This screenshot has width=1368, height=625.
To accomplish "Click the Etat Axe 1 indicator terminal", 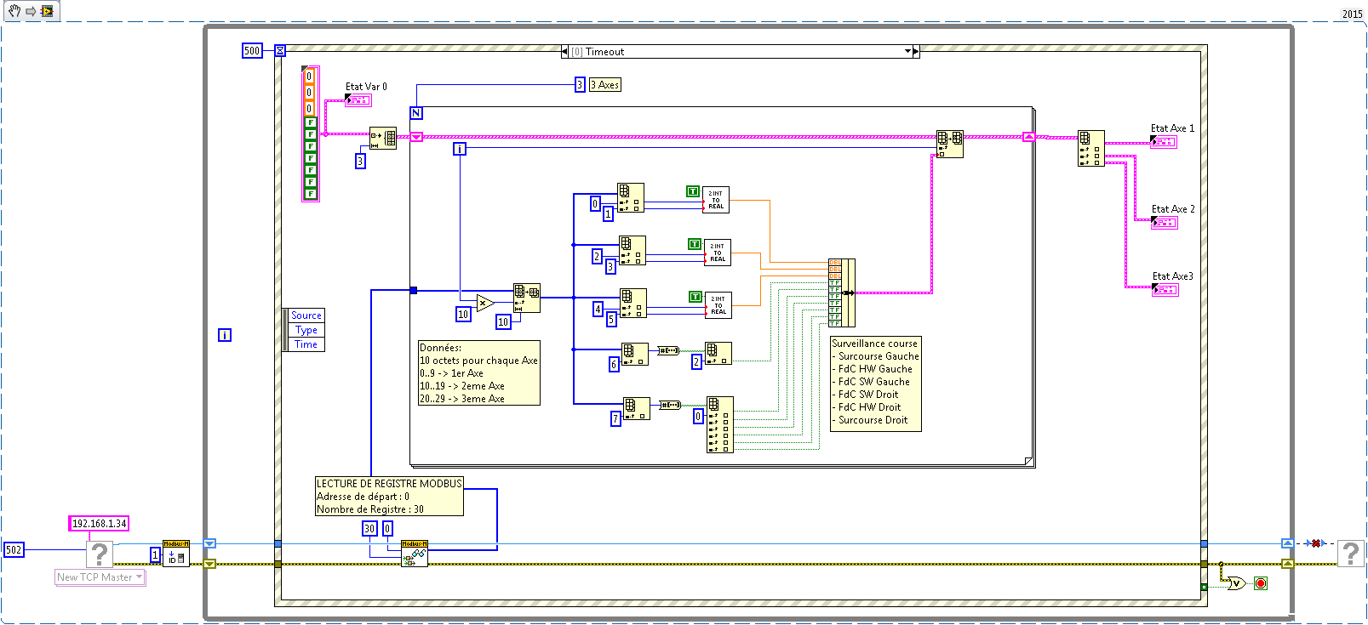I will tap(1164, 142).
